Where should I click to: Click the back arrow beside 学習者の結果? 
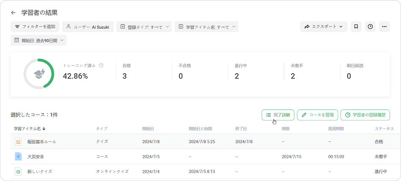[x=14, y=13]
